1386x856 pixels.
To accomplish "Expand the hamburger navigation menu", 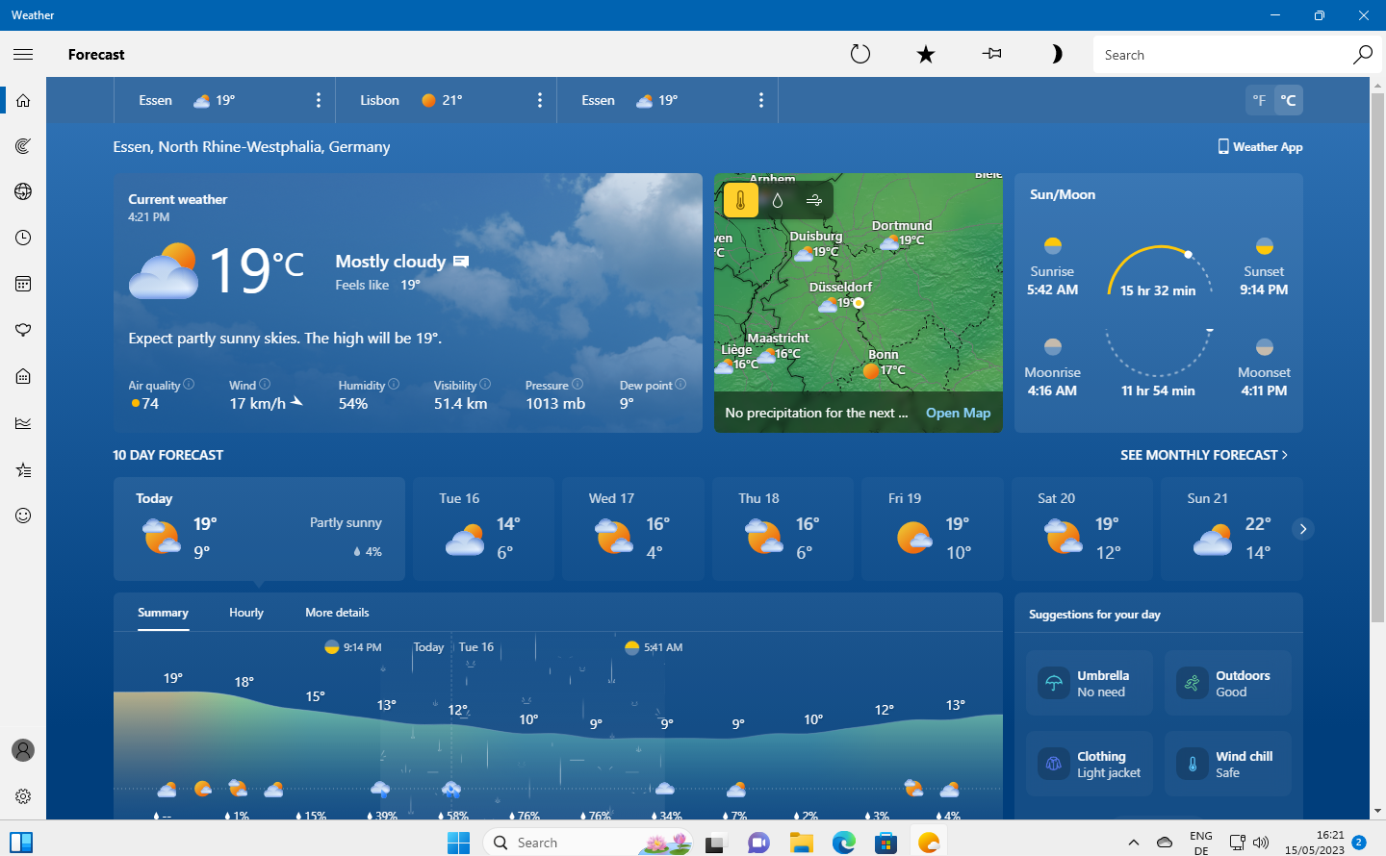I will 23,54.
